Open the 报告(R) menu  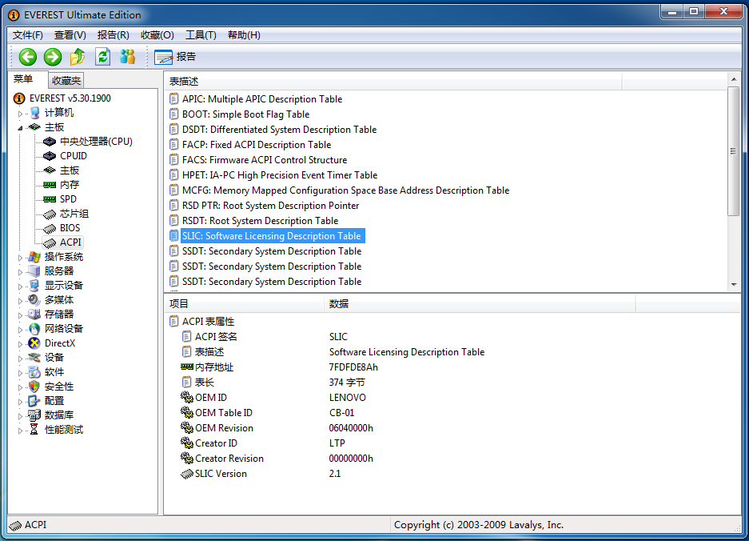[x=114, y=35]
